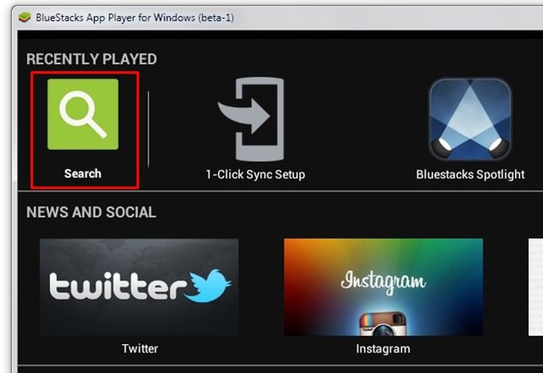The width and height of the screenshot is (543, 373).
Task: Open the Twitter app banner
Action: [x=139, y=287]
